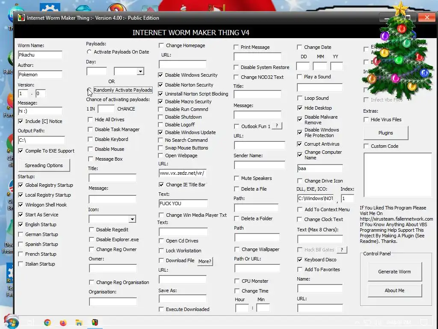Screen dimensions: 438x329
Task: Toggle Disable System Restore checkbox
Action: (236, 67)
